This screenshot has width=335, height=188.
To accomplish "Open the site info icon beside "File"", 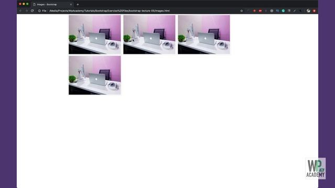I will (x=39, y=10).
